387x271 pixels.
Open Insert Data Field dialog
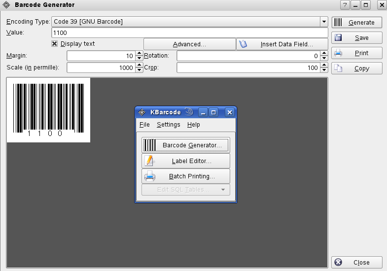click(282, 44)
